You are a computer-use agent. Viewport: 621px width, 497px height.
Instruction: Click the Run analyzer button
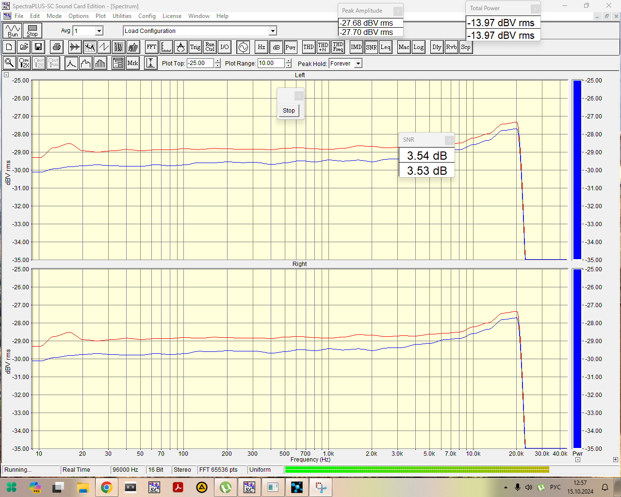(x=12, y=31)
